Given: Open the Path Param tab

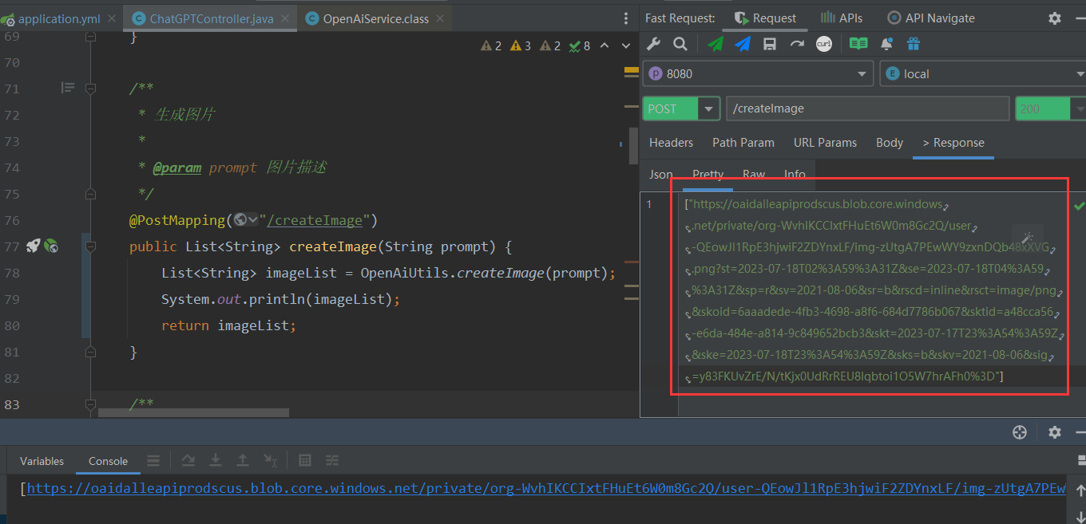Looking at the screenshot, I should click(x=743, y=143).
